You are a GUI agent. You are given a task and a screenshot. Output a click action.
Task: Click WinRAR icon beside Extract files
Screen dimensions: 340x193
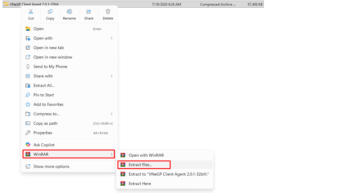(123, 165)
